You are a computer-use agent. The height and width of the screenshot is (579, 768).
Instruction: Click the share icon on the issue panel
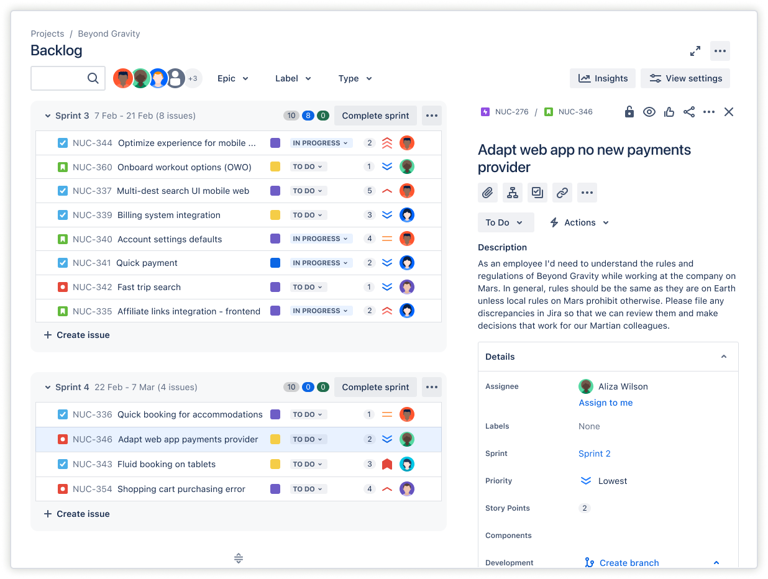[689, 112]
